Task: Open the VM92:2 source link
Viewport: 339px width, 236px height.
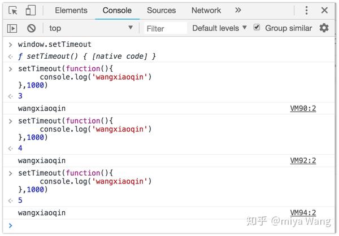Action: pyautogui.click(x=303, y=161)
